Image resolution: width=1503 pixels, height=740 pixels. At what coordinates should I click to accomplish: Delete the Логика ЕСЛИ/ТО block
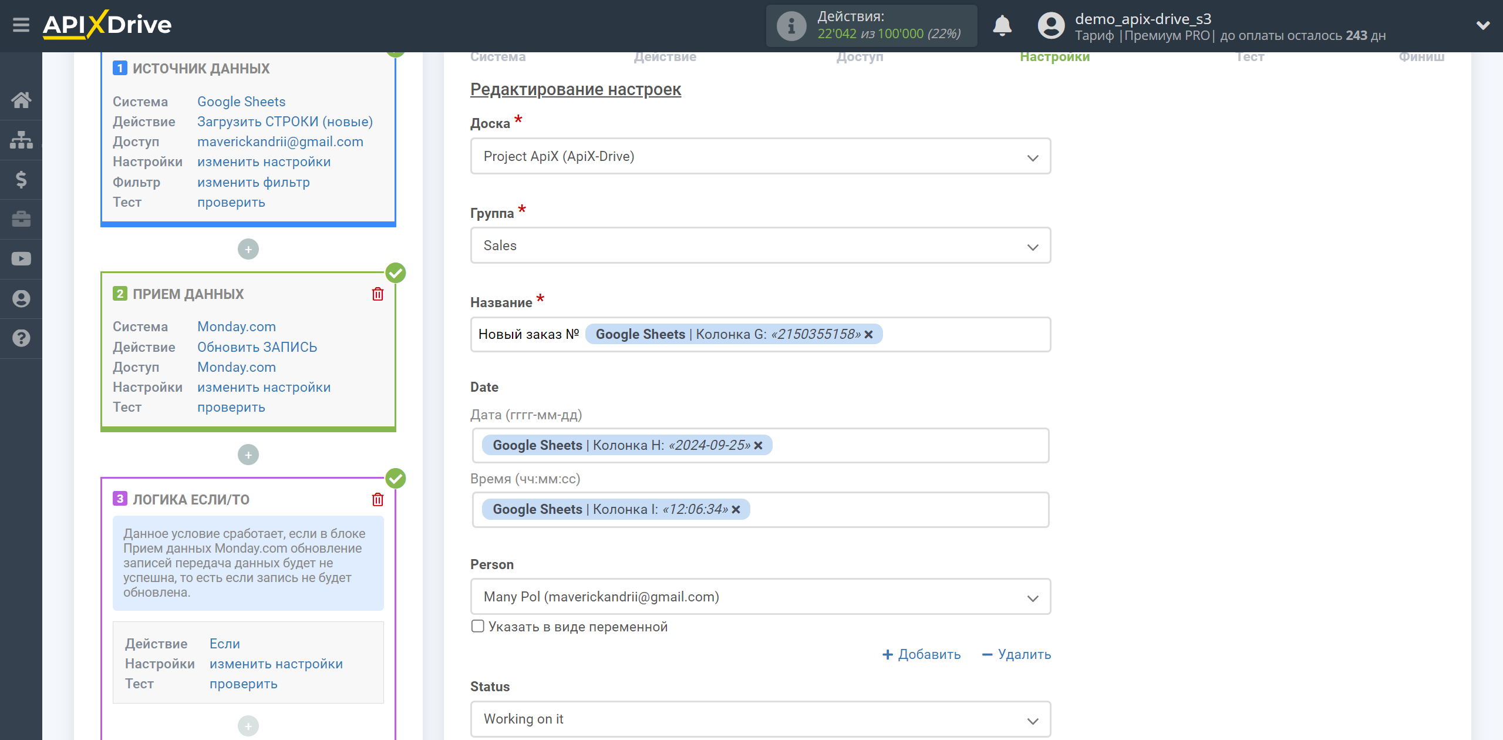378,499
